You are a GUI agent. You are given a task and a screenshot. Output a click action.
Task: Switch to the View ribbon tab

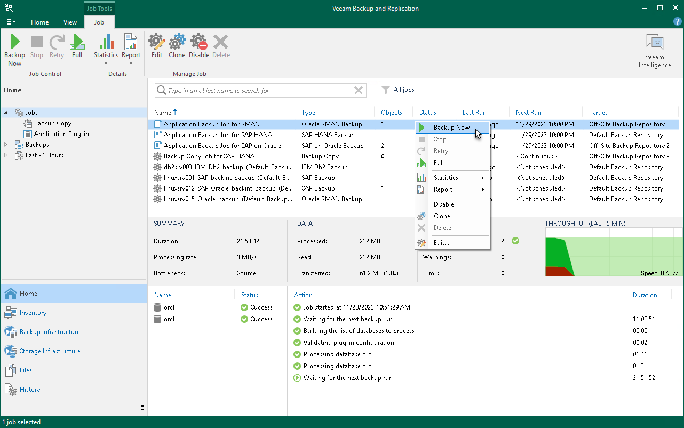(x=70, y=22)
